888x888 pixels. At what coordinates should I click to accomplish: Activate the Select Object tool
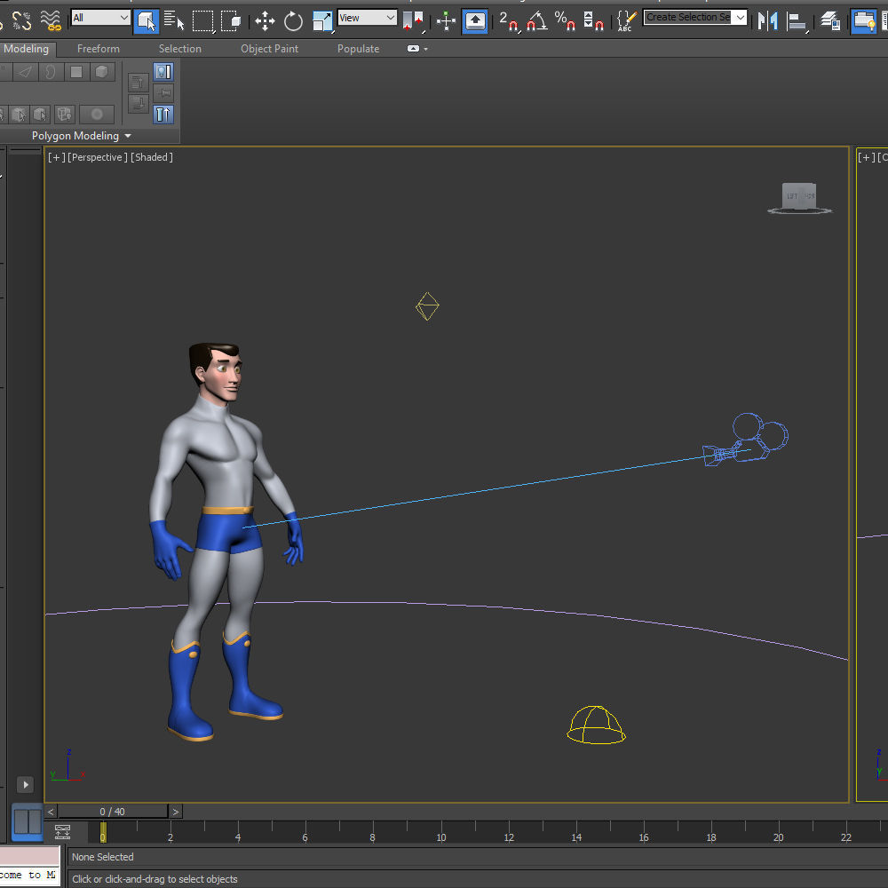pyautogui.click(x=147, y=21)
